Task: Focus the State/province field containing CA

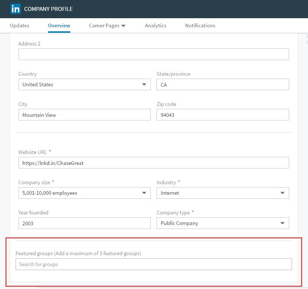Action: click(223, 84)
